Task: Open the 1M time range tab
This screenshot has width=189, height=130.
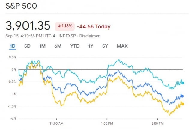Action: [x=42, y=46]
